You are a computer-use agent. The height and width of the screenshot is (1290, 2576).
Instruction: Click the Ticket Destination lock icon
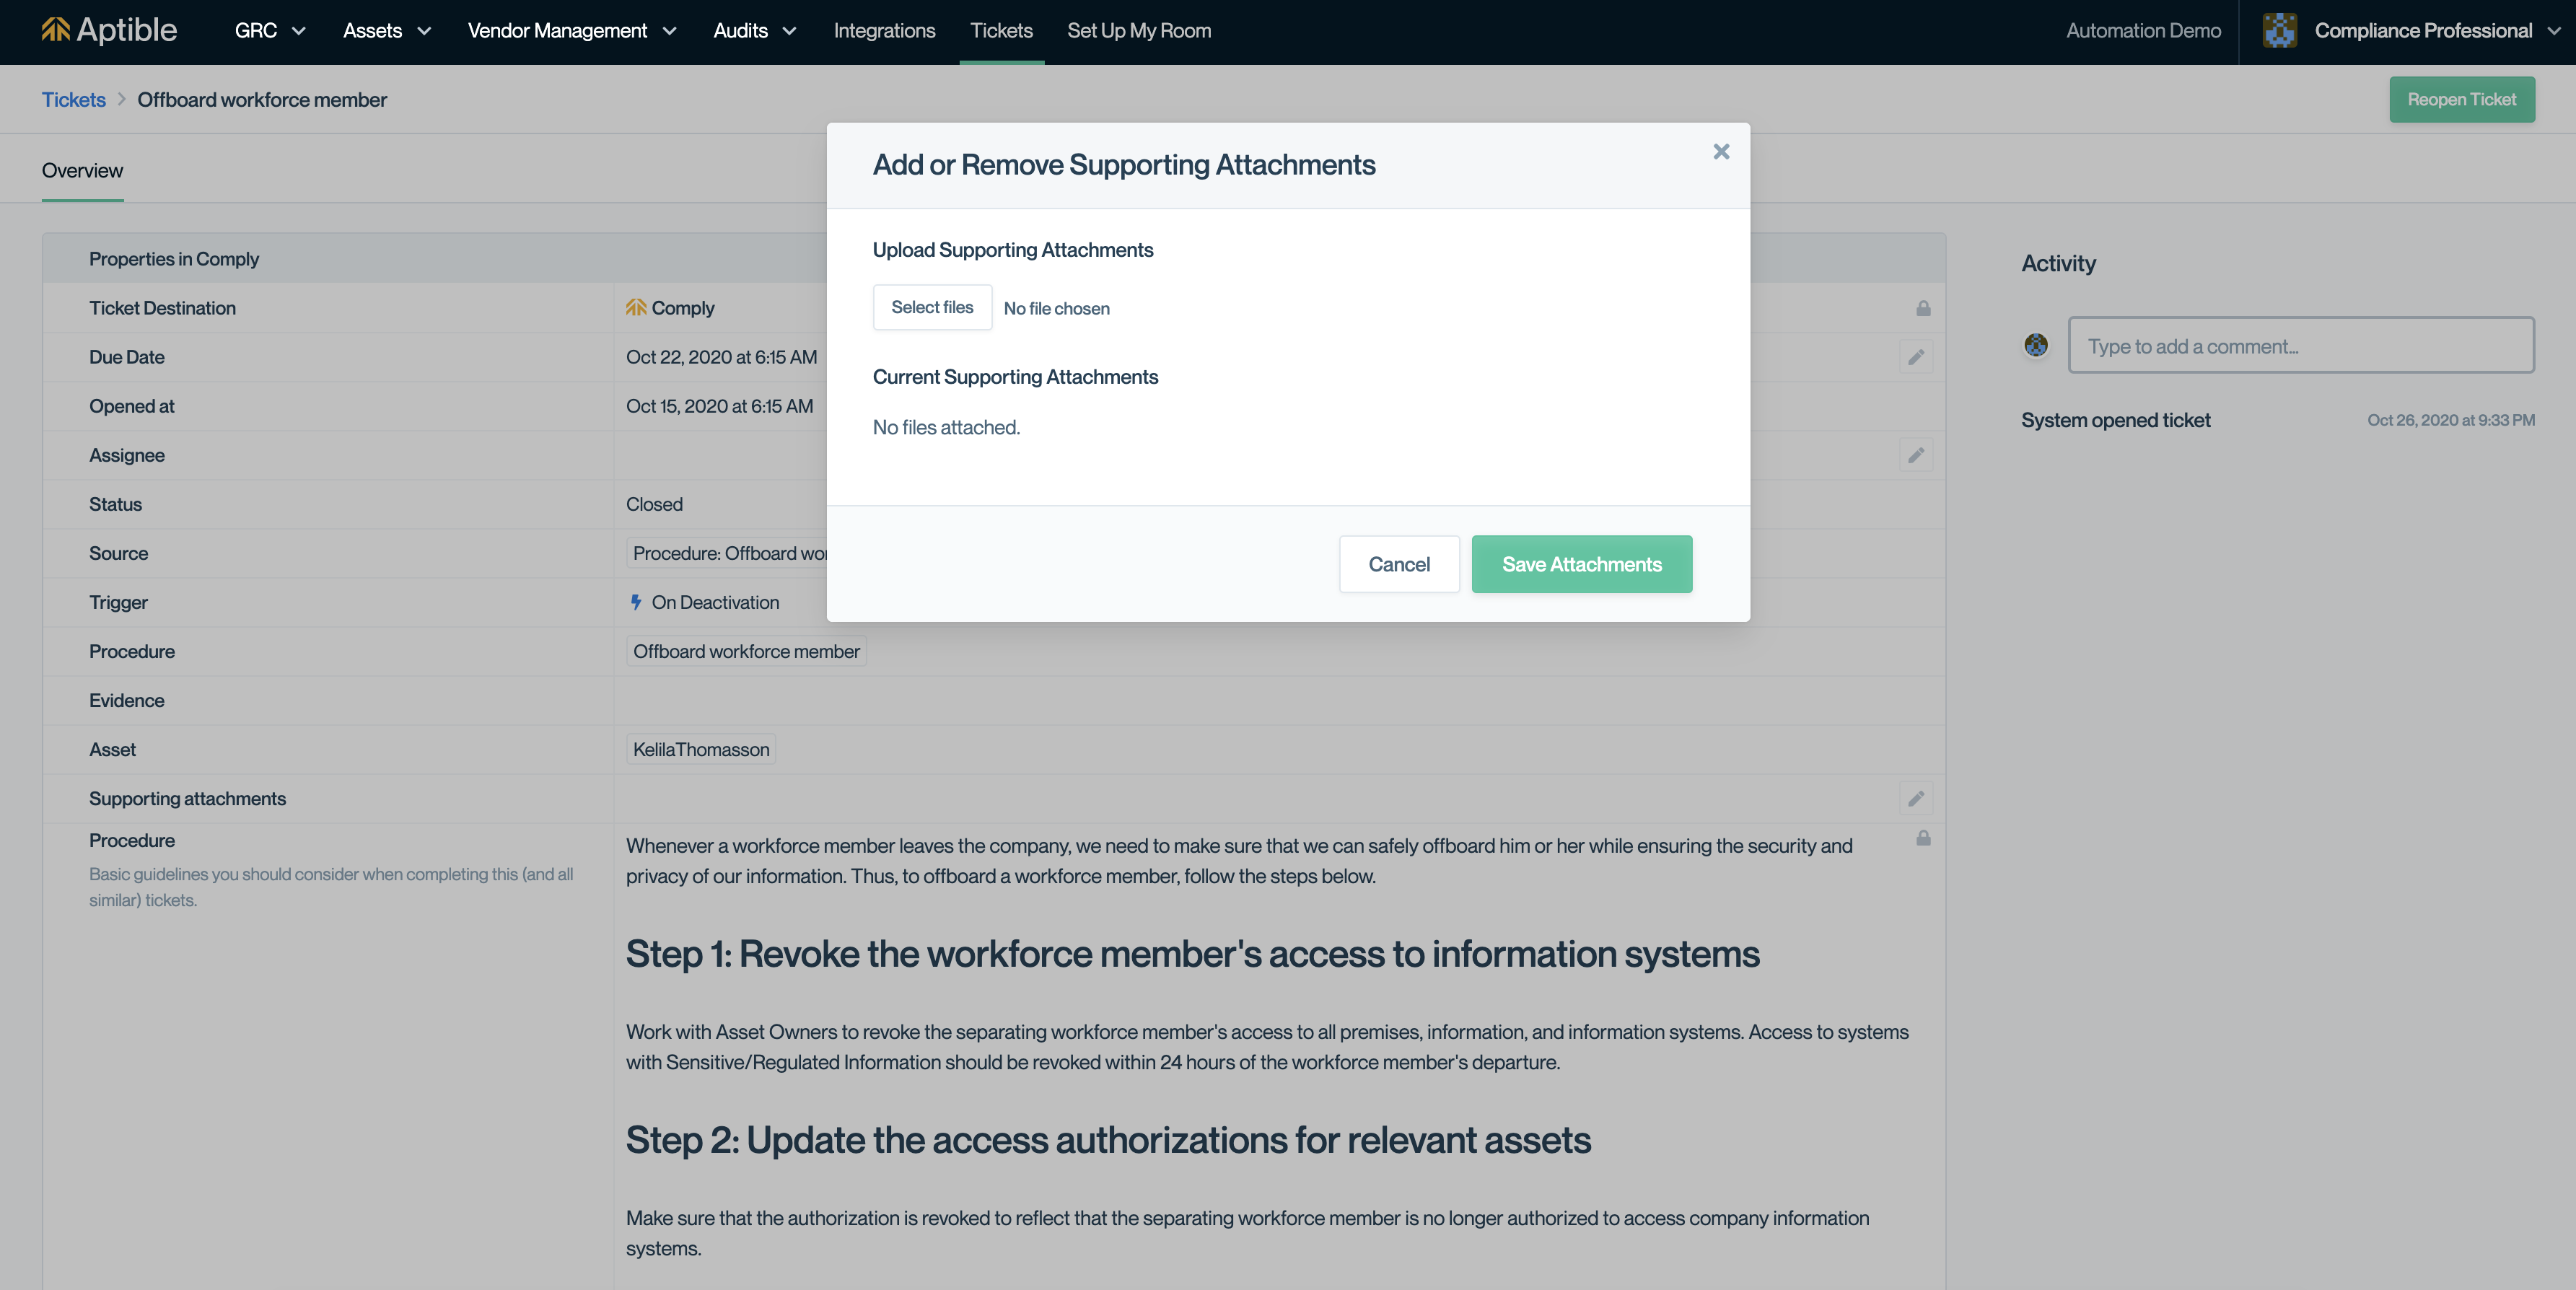click(1922, 309)
